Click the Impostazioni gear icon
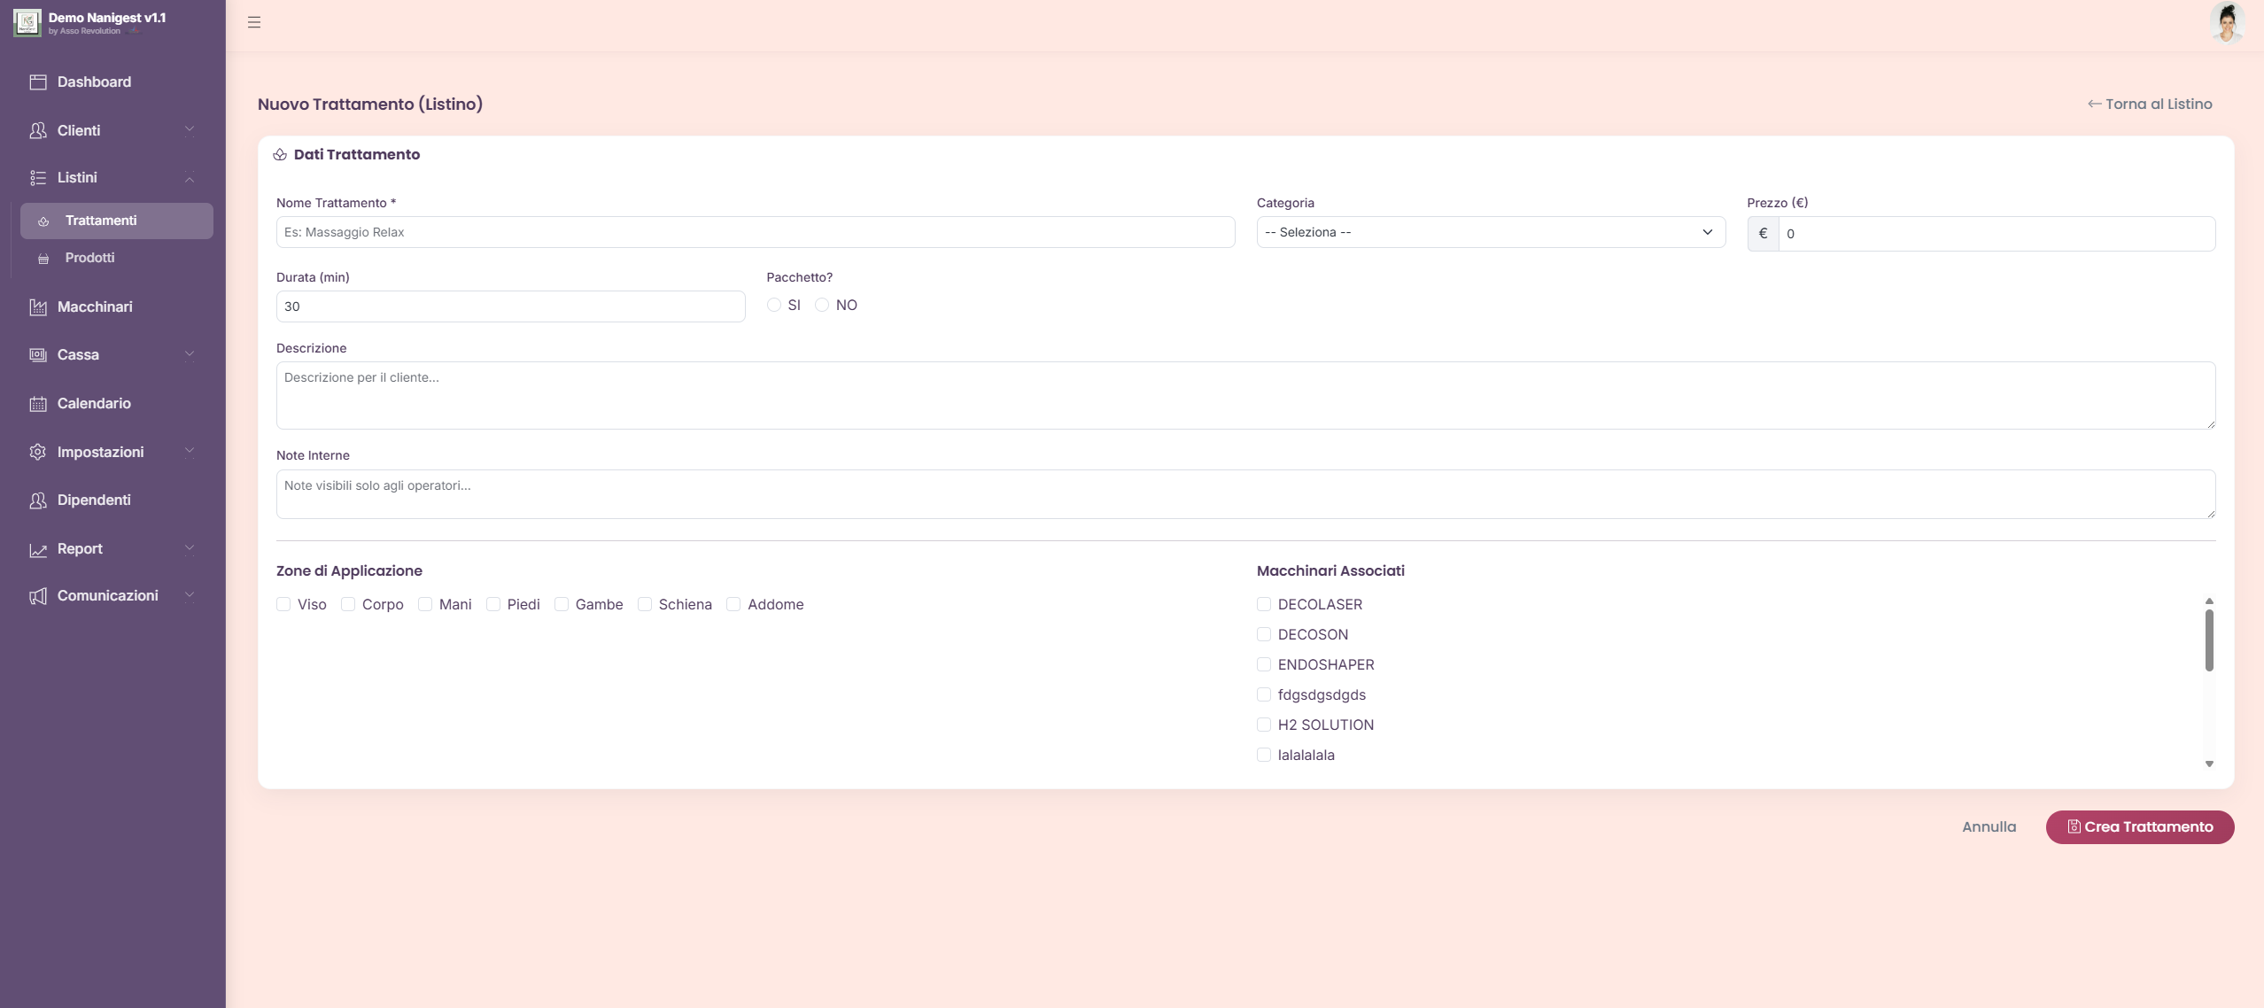 pyautogui.click(x=38, y=452)
